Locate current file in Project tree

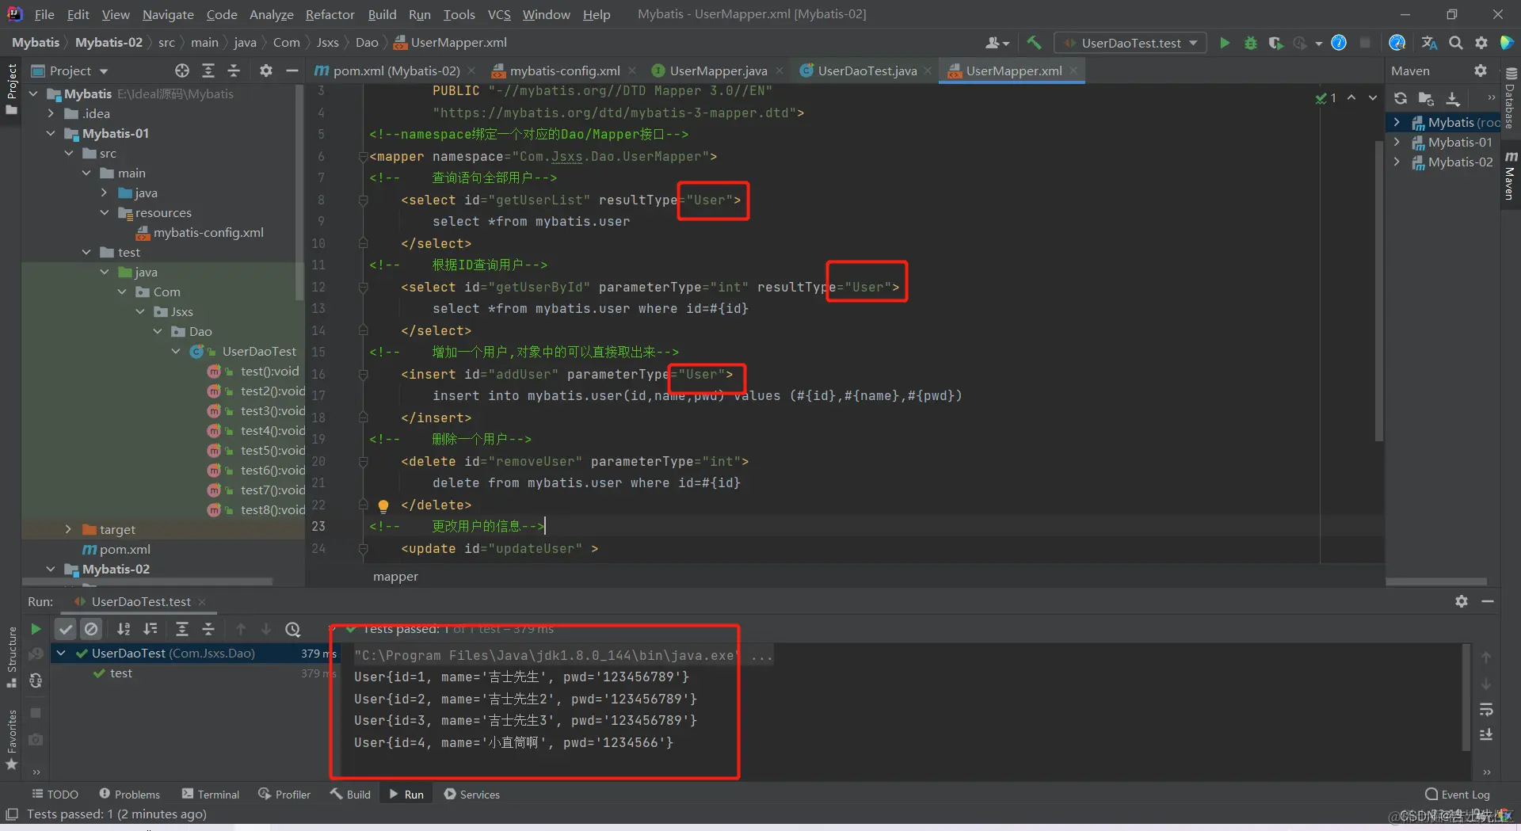[182, 71]
